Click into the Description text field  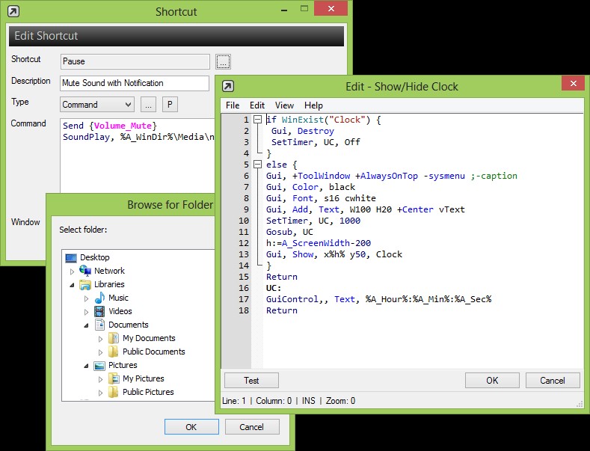(135, 83)
